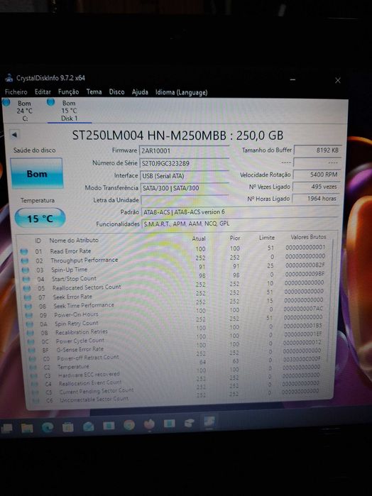Click the Nome do Atributo column header
372x496 pixels.
pyautogui.click(x=74, y=241)
